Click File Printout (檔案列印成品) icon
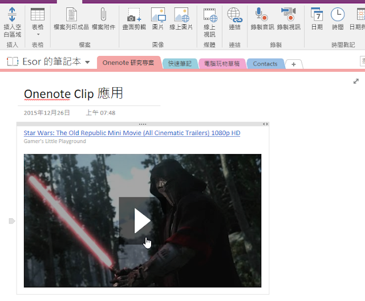 [x=71, y=14]
